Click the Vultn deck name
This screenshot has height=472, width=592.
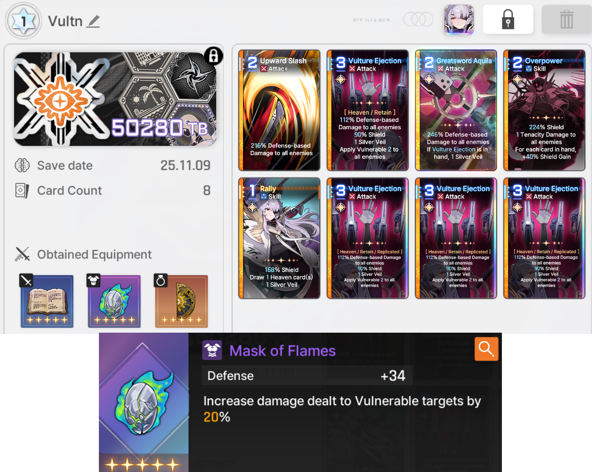pyautogui.click(x=65, y=21)
